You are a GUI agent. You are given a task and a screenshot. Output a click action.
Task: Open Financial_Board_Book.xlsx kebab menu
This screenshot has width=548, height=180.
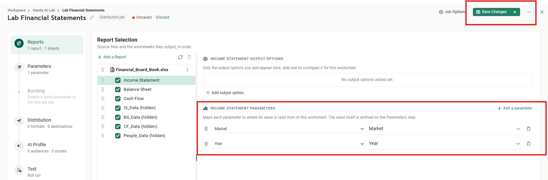187,70
